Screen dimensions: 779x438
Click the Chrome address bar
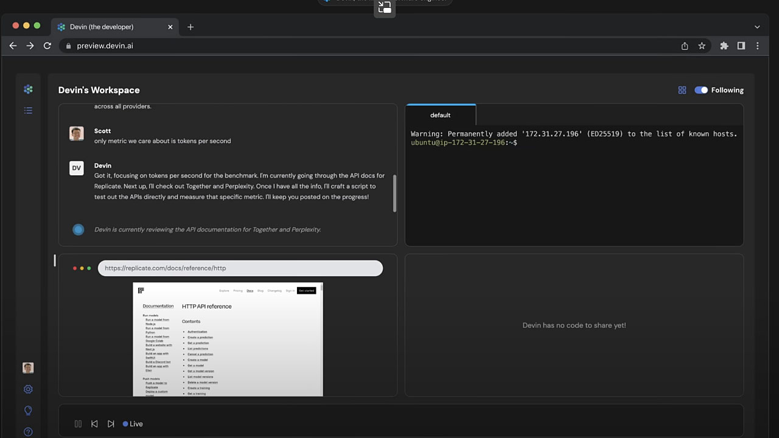click(386, 46)
